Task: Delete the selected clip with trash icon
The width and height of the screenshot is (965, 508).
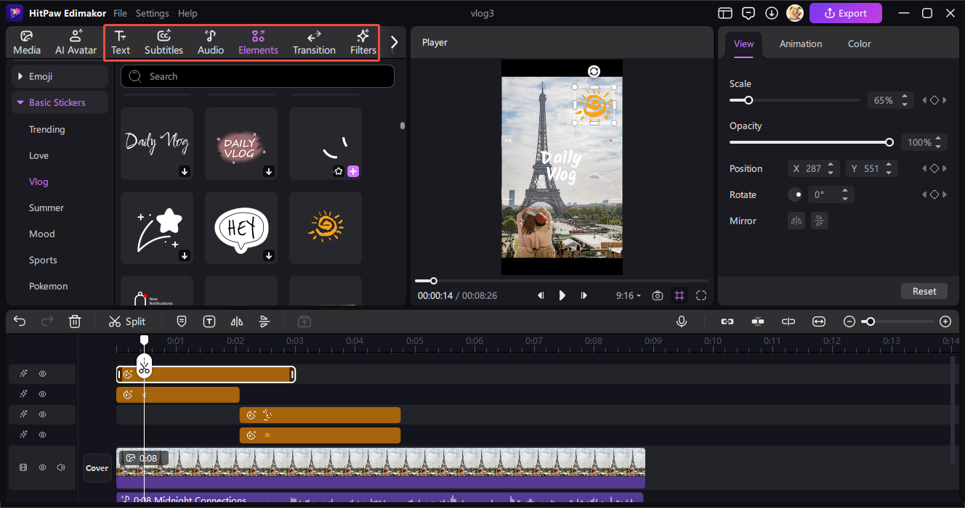Action: (x=75, y=321)
